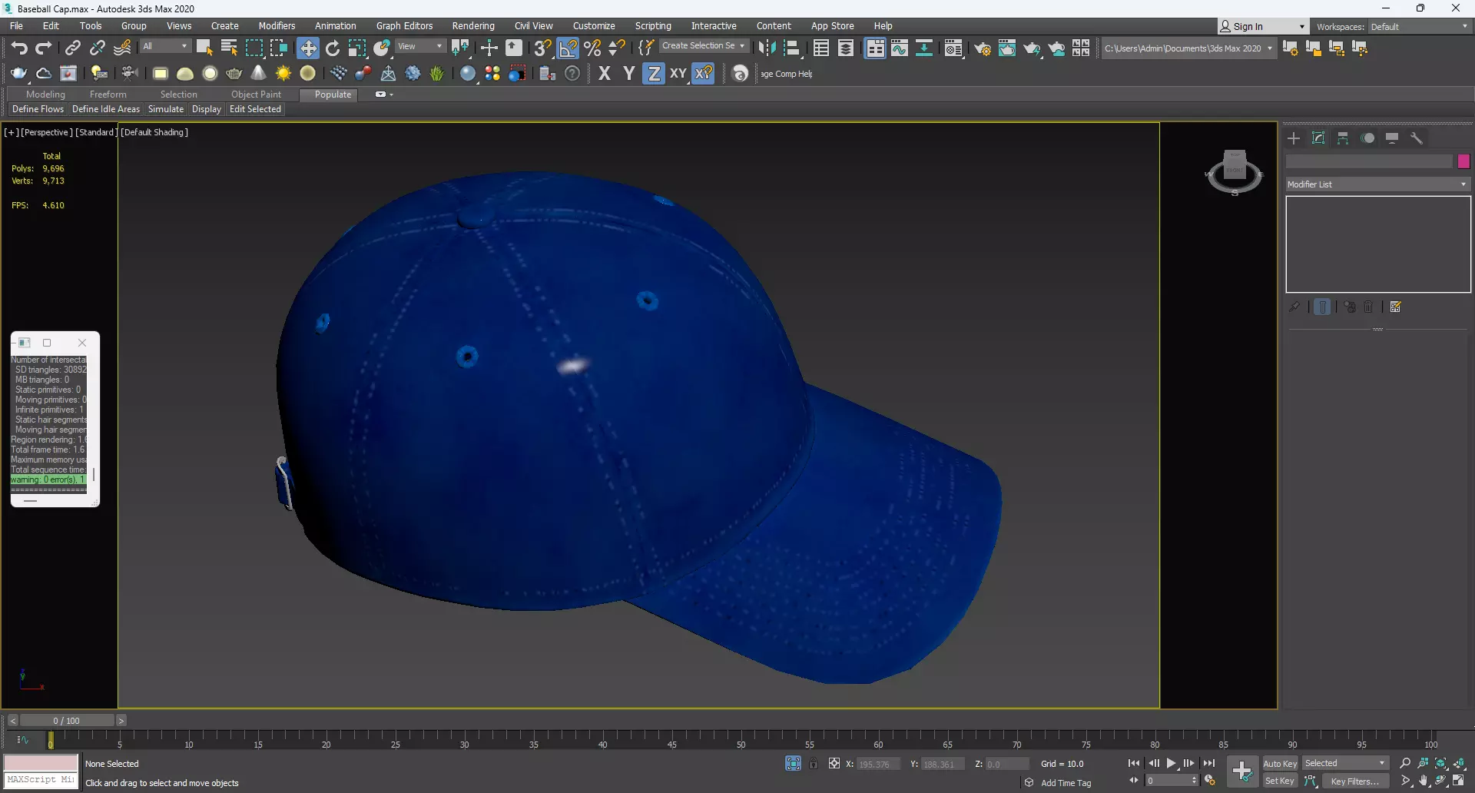
Task: Expand Create Selection Set dropdown
Action: pos(703,46)
